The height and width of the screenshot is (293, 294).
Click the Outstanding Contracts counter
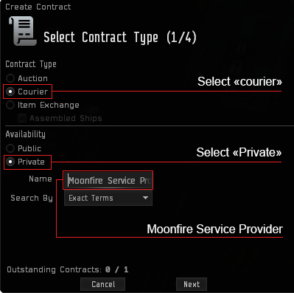click(68, 269)
